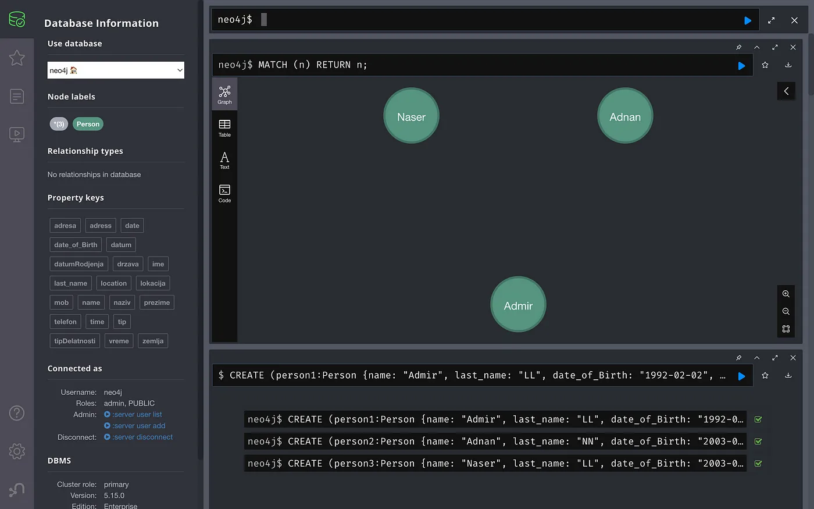Click the :server disconnect link
The image size is (814, 509).
tap(142, 437)
